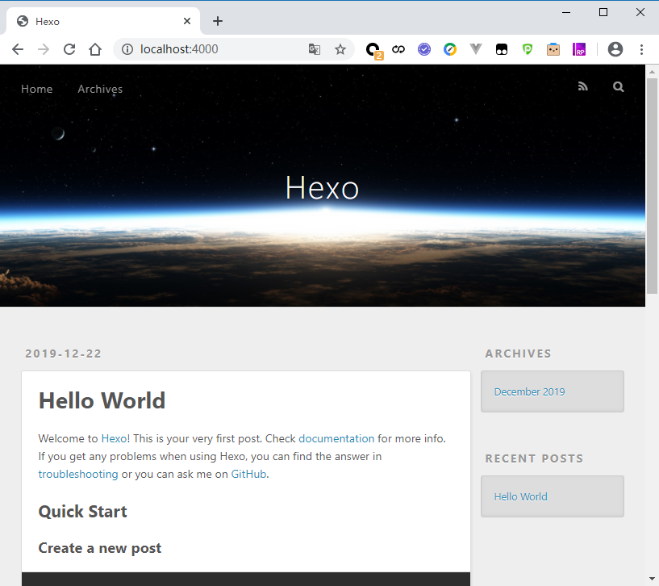Click the translate page icon
Screen dimensions: 659x586
point(315,49)
